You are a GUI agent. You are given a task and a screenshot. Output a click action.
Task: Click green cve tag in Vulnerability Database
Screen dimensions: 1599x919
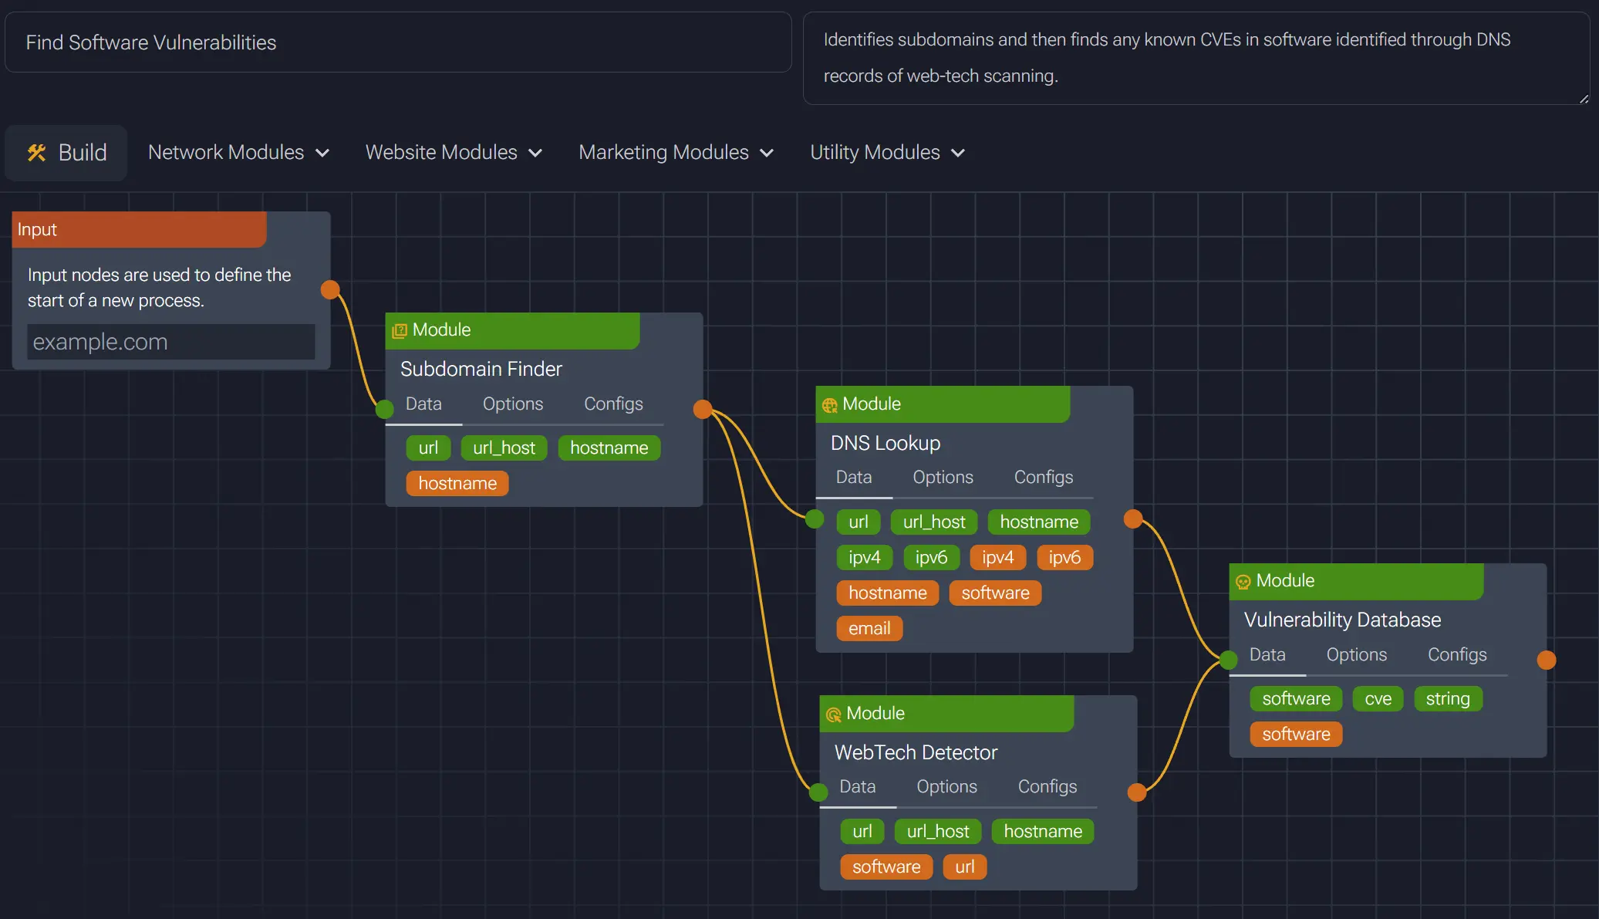click(1378, 698)
